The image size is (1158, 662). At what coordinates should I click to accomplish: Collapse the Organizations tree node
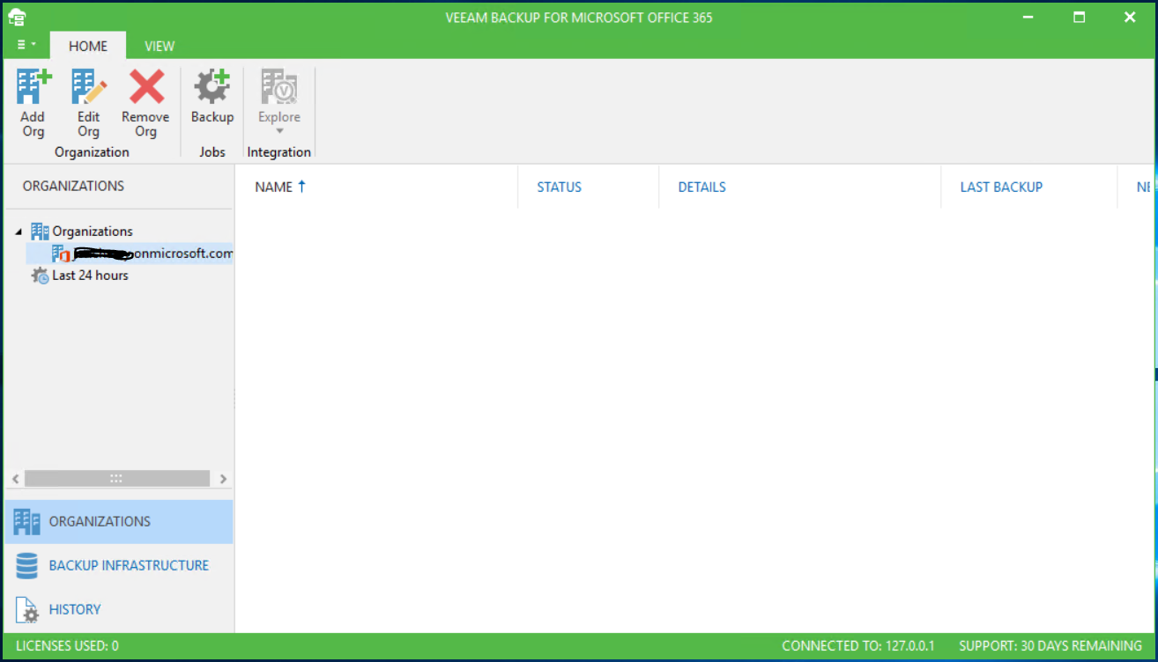(19, 232)
